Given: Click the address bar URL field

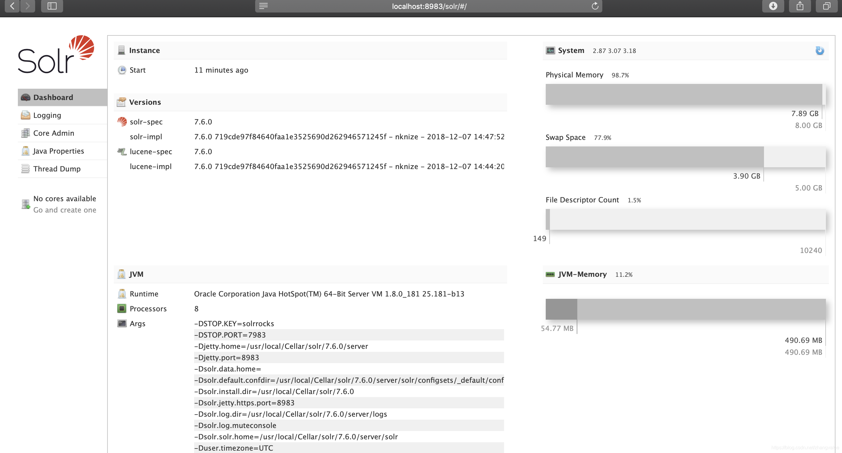Looking at the screenshot, I should click(x=429, y=6).
